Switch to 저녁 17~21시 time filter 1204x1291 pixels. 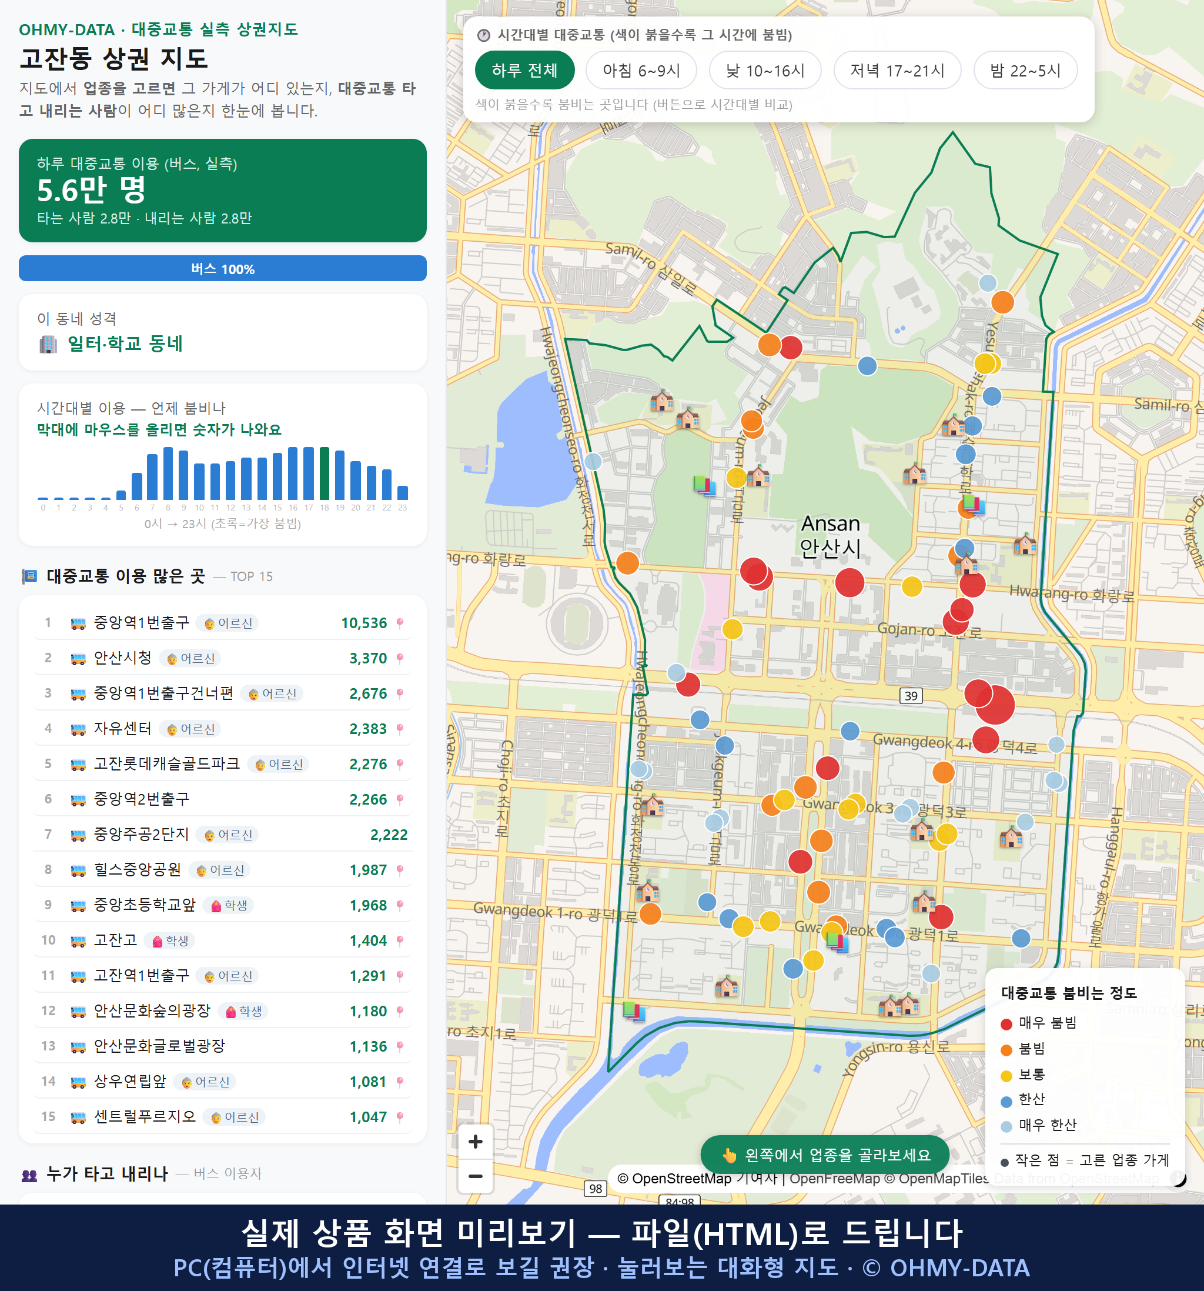click(897, 70)
